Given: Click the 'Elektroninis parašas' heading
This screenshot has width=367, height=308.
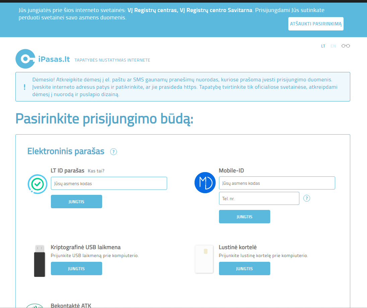Looking at the screenshot, I should [66, 151].
